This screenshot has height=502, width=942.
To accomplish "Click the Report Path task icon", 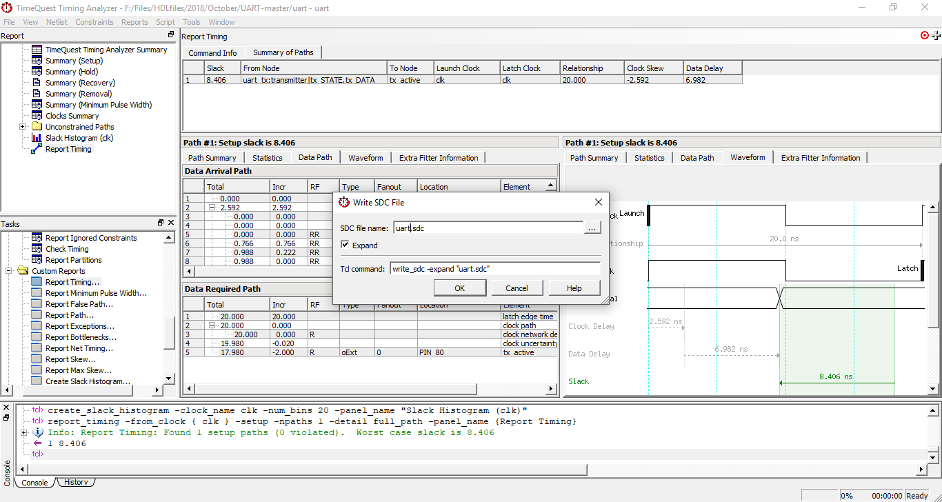I will [37, 315].
